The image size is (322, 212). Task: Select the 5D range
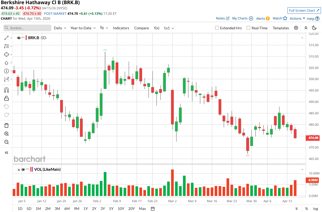click(x=29, y=209)
